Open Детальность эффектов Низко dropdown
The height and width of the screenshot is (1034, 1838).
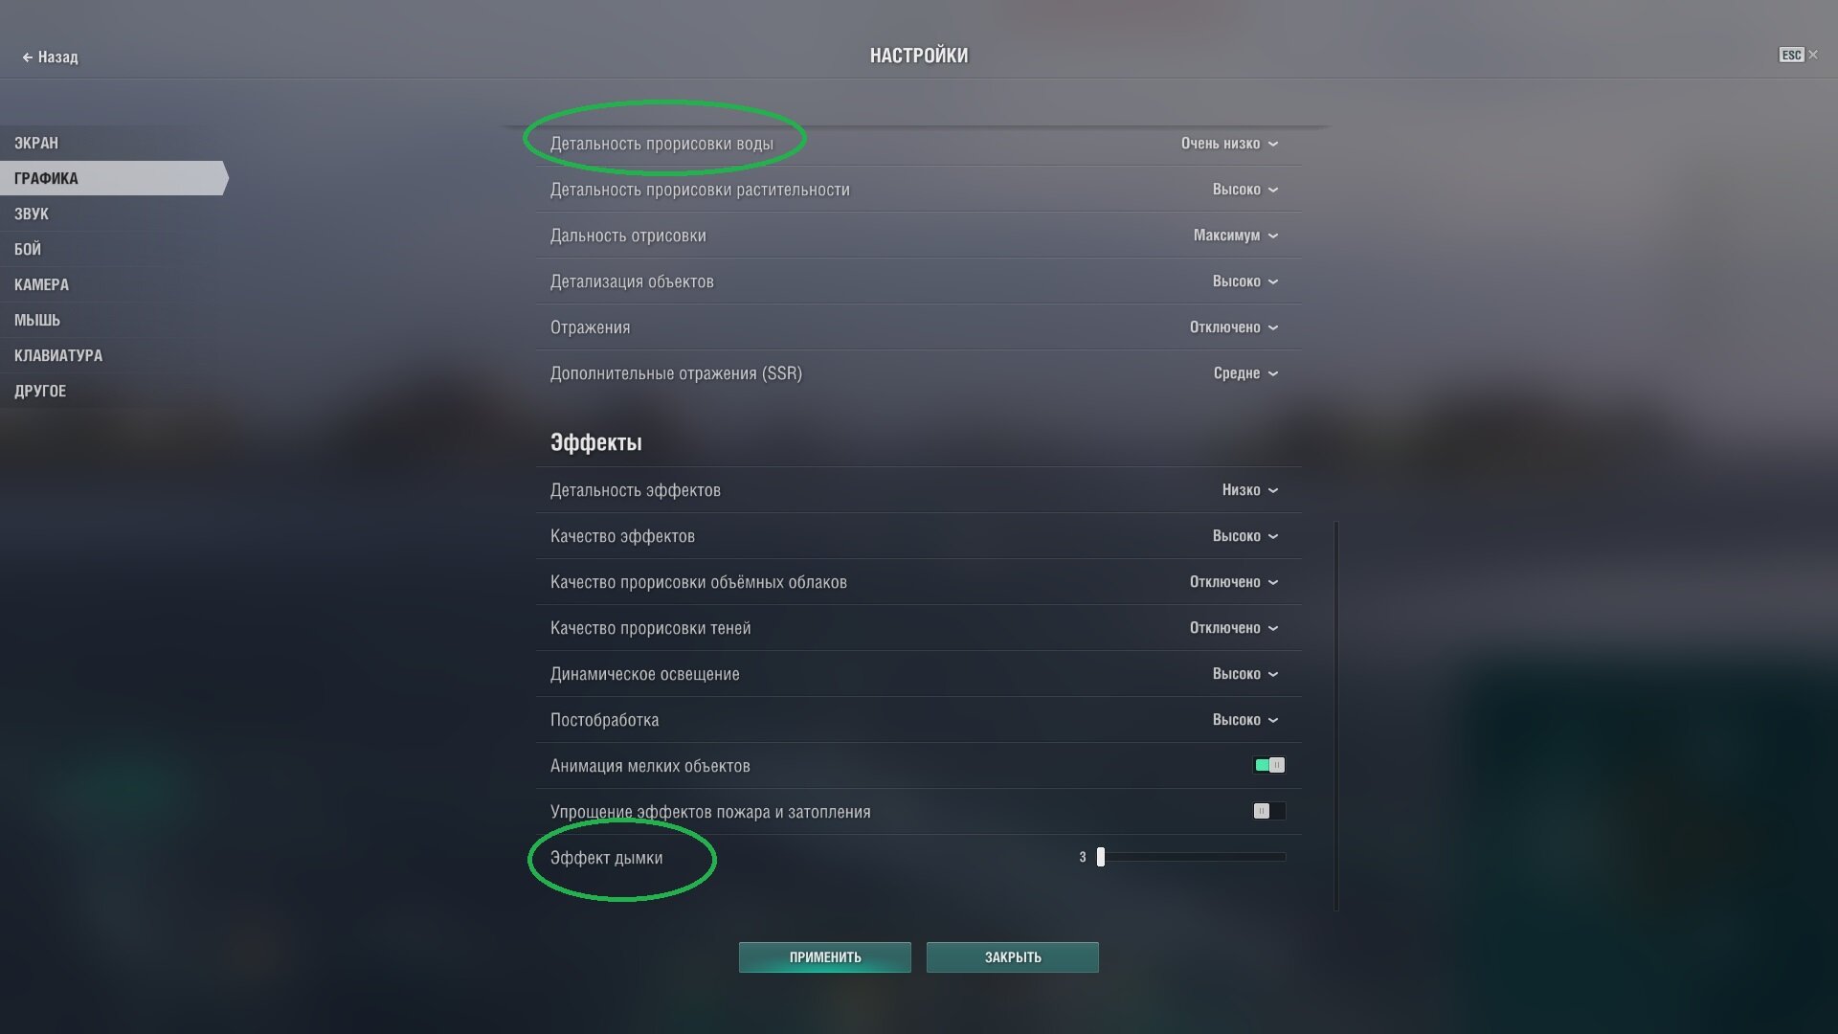click(x=1249, y=490)
